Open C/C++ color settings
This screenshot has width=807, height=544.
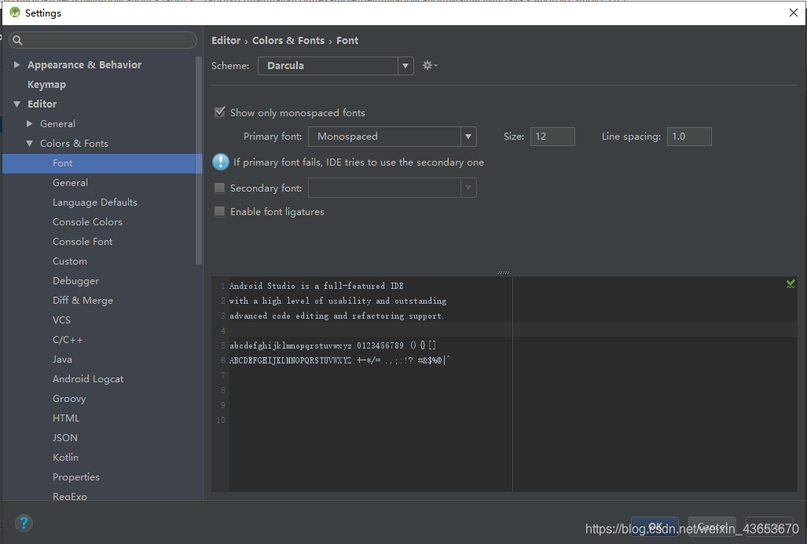pos(68,339)
